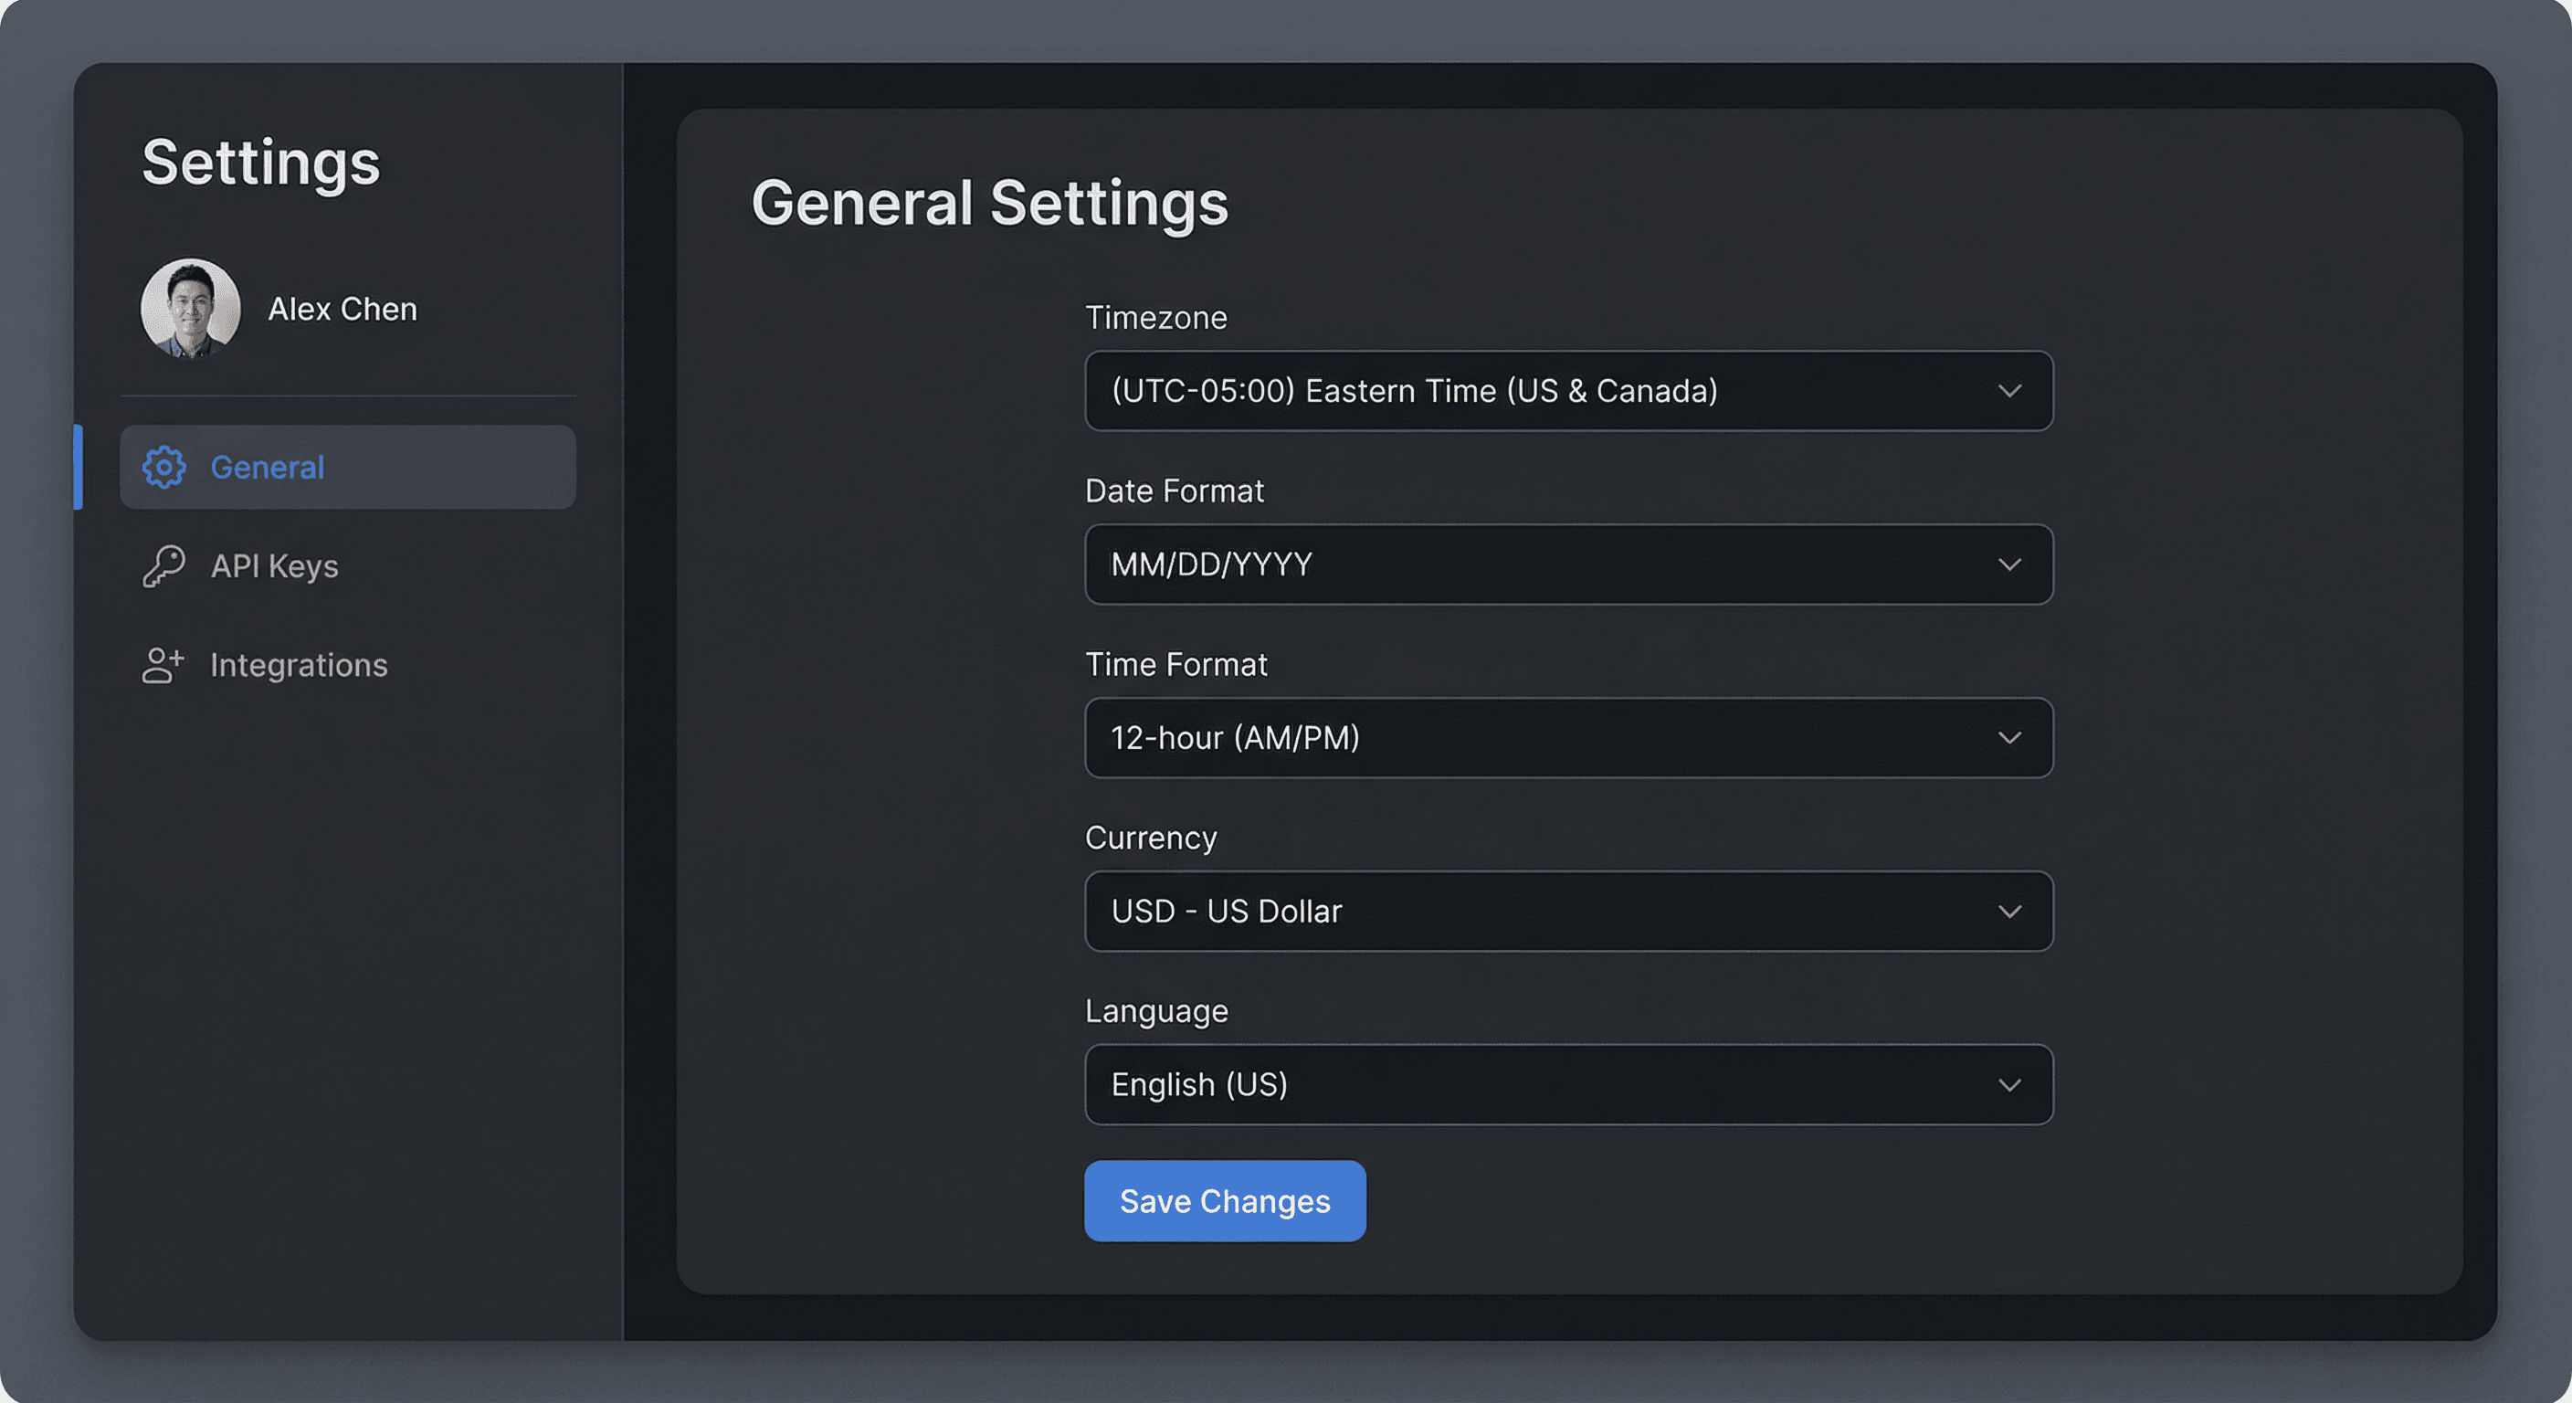
Task: Click Alex Chen's profile avatar
Action: (191, 309)
